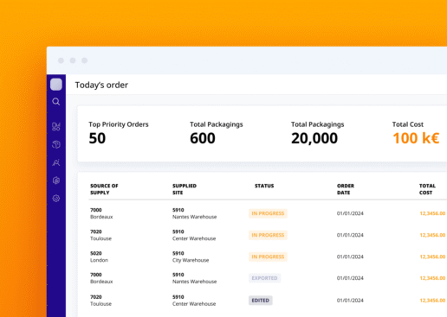Sort by Source of Supply column header

coord(104,189)
